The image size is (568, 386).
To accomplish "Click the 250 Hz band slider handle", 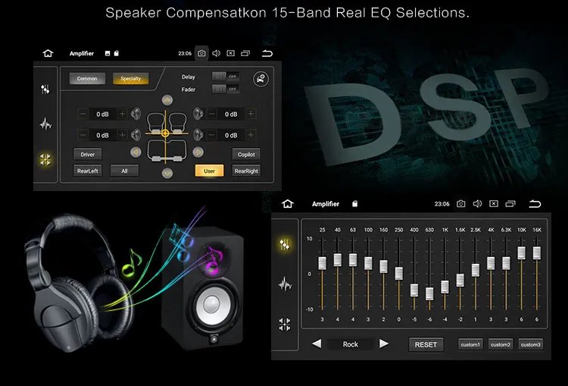I will (399, 274).
